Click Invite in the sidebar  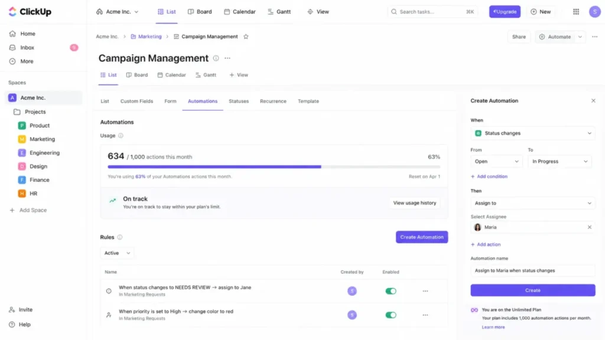[x=21, y=309]
